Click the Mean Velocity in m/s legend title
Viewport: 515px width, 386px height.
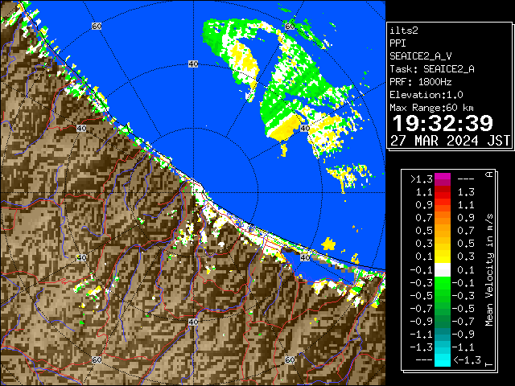click(x=489, y=270)
